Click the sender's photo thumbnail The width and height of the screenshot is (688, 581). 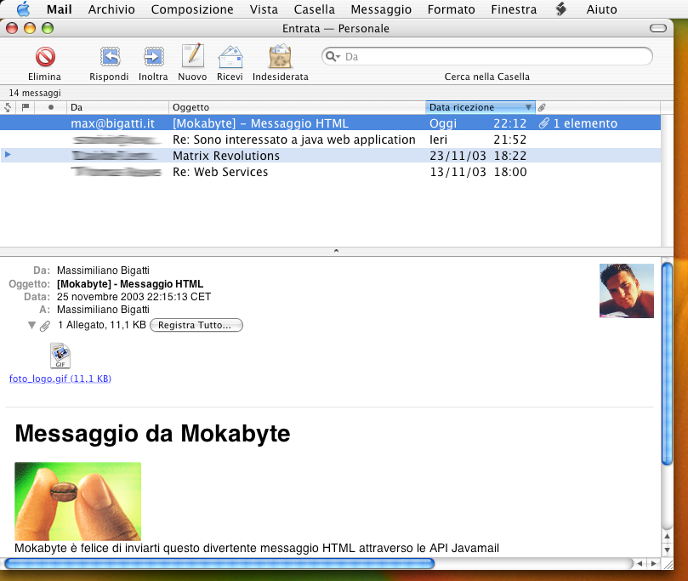pos(627,291)
